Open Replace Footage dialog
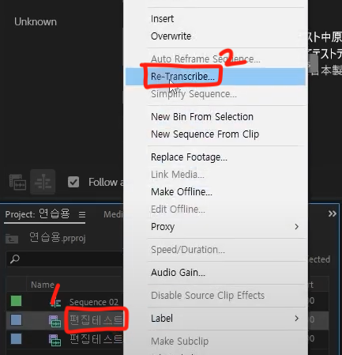Viewport: 342px width, 355px height. pos(189,157)
